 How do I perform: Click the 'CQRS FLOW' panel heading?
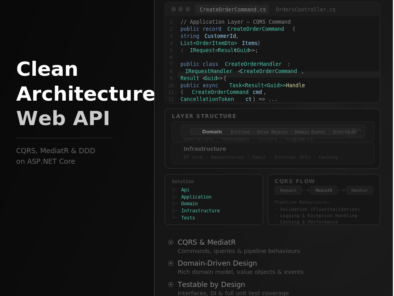tap(294, 181)
